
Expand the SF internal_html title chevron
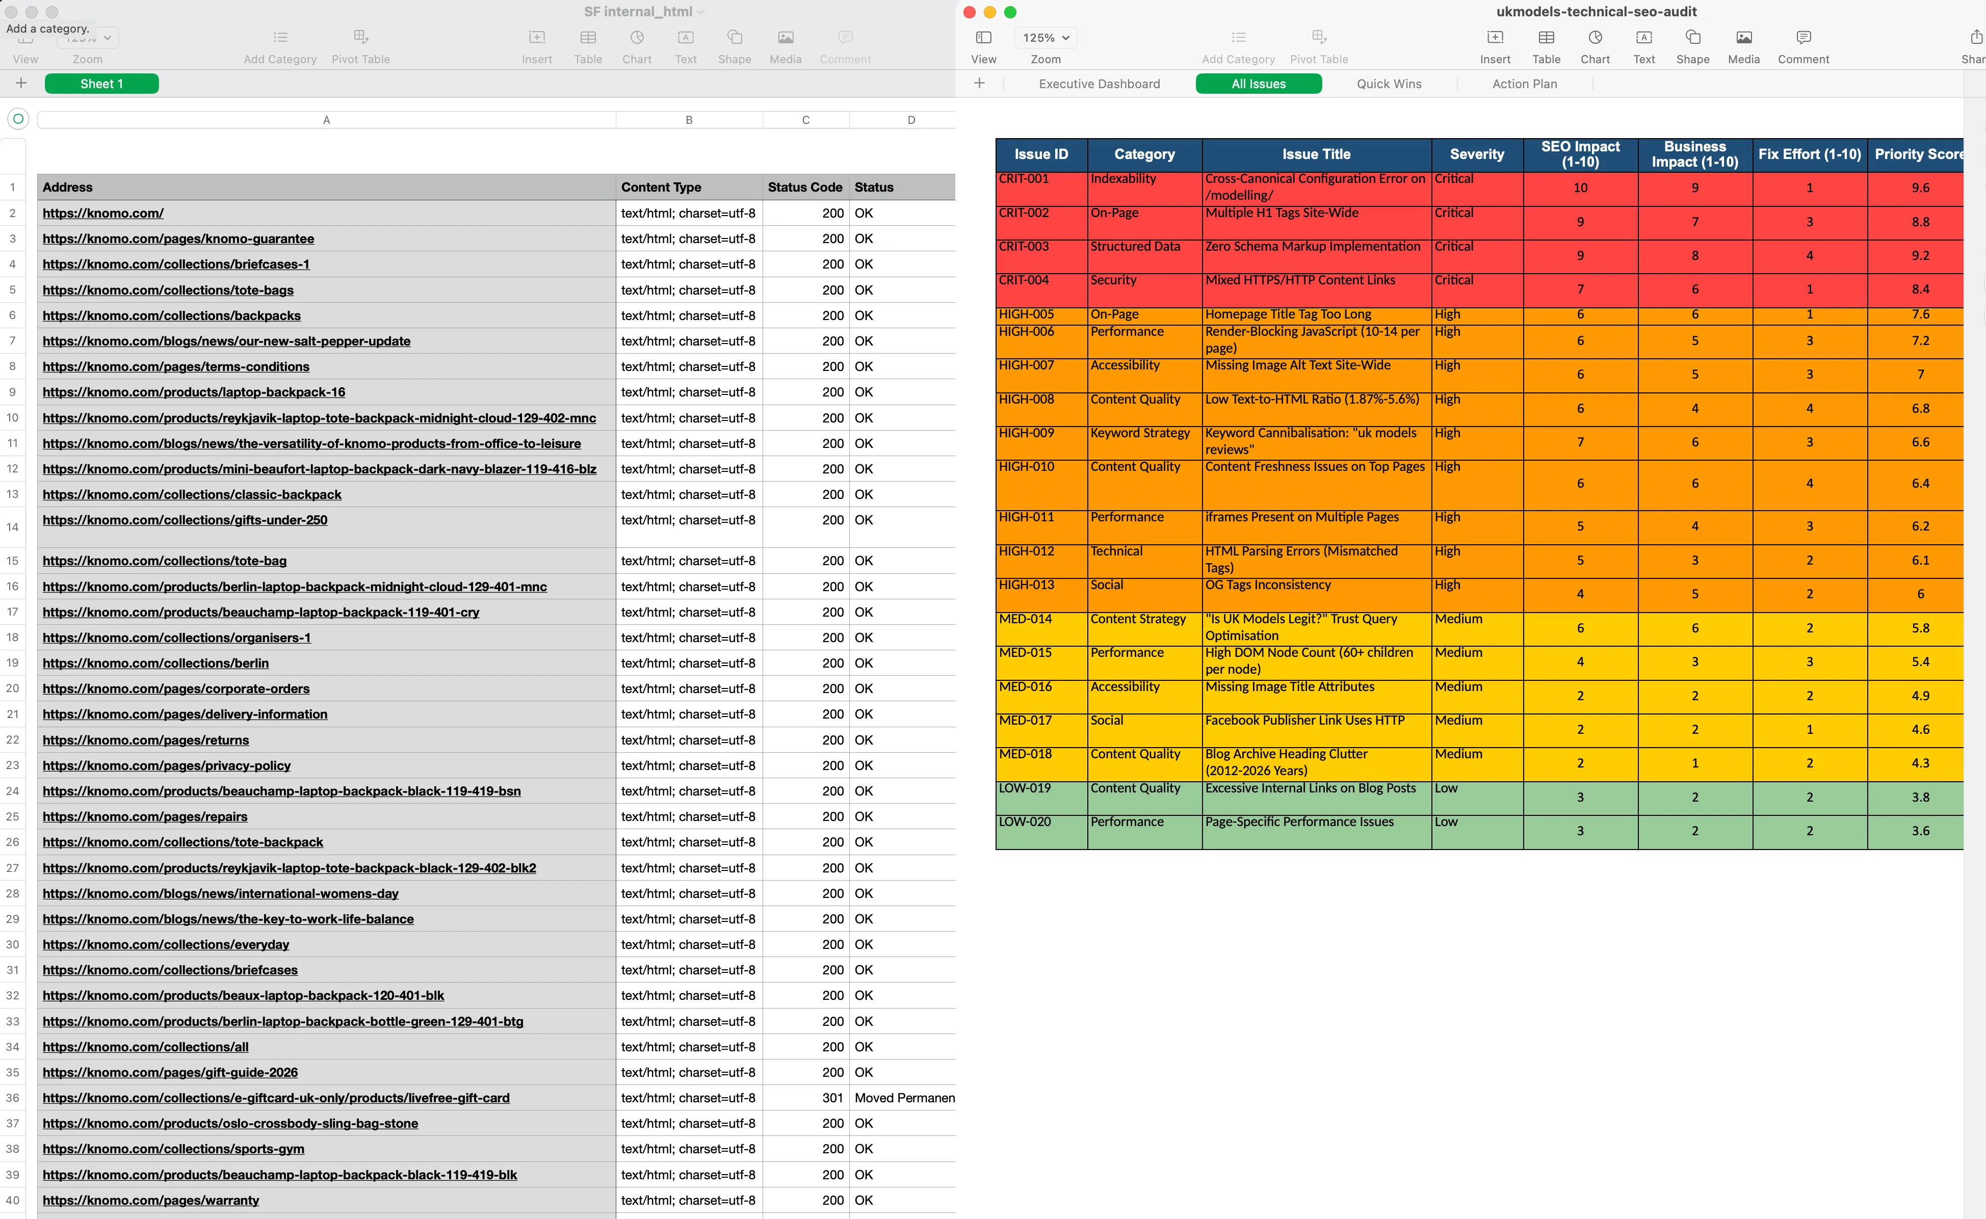click(x=701, y=12)
